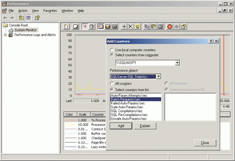Select Use local computer counters radio
The height and width of the screenshot is (161, 235).
coord(112,49)
